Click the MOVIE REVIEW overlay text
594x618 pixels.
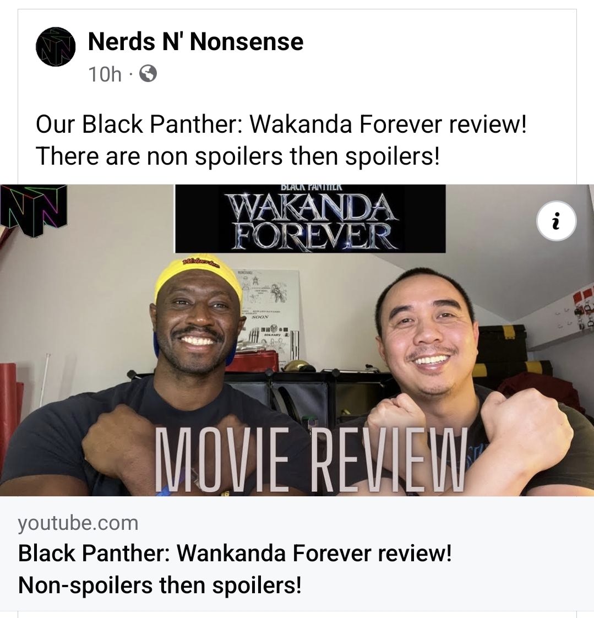tap(311, 459)
